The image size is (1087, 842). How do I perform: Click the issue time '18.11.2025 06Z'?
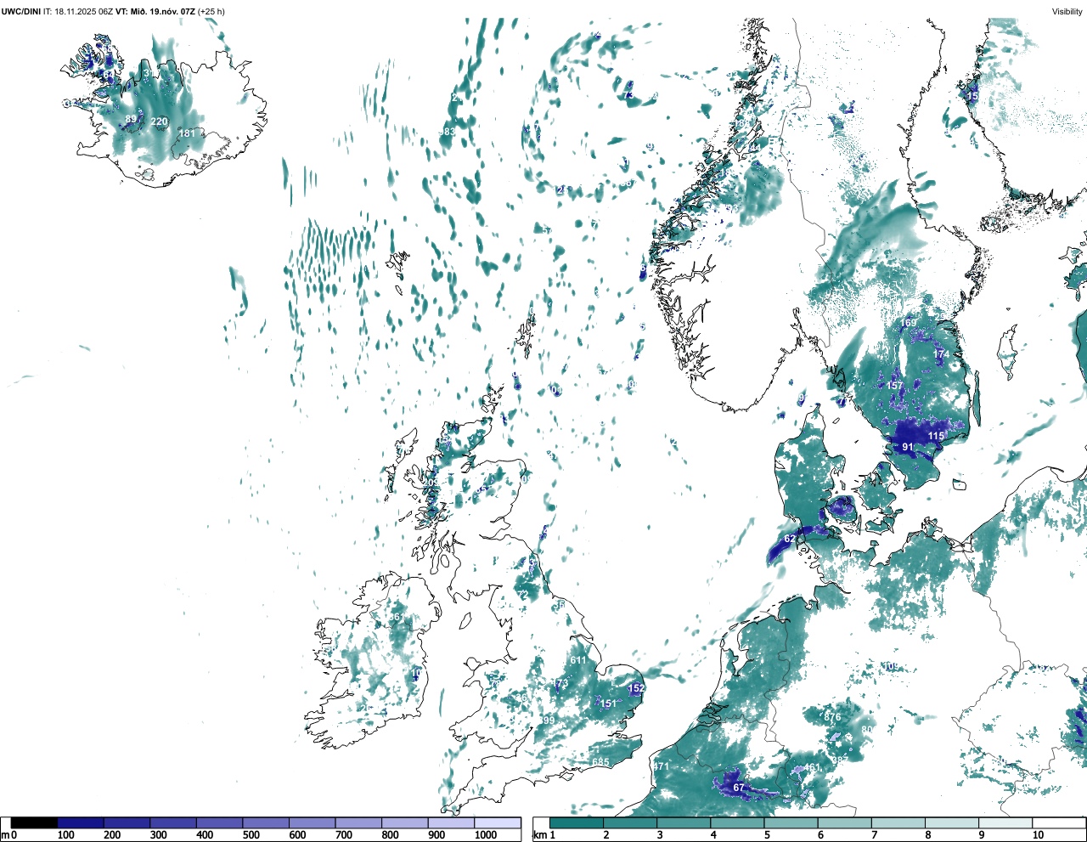[x=84, y=11]
